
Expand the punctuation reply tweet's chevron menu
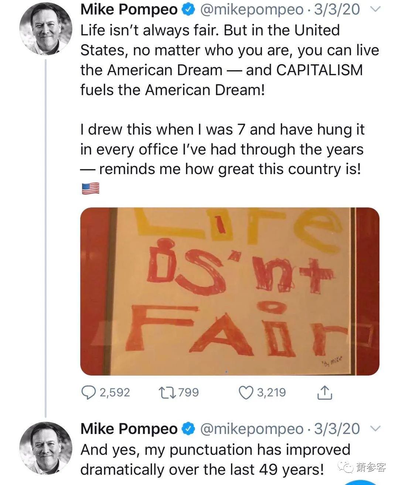point(375,429)
